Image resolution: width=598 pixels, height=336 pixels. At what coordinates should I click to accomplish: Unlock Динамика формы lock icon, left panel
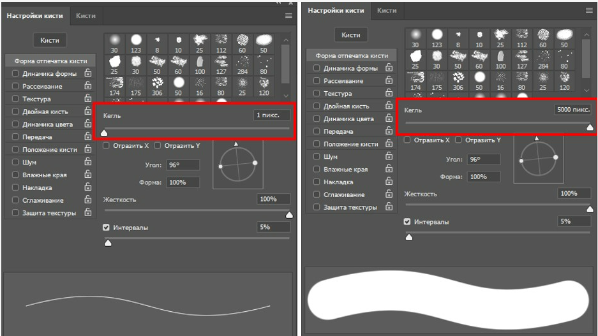[87, 73]
